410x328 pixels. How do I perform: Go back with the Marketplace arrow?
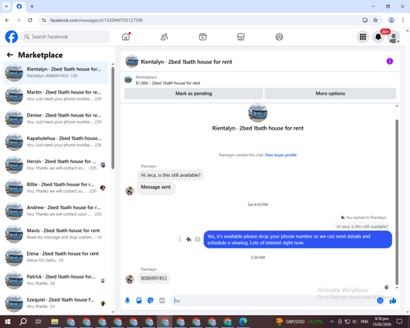coord(10,55)
